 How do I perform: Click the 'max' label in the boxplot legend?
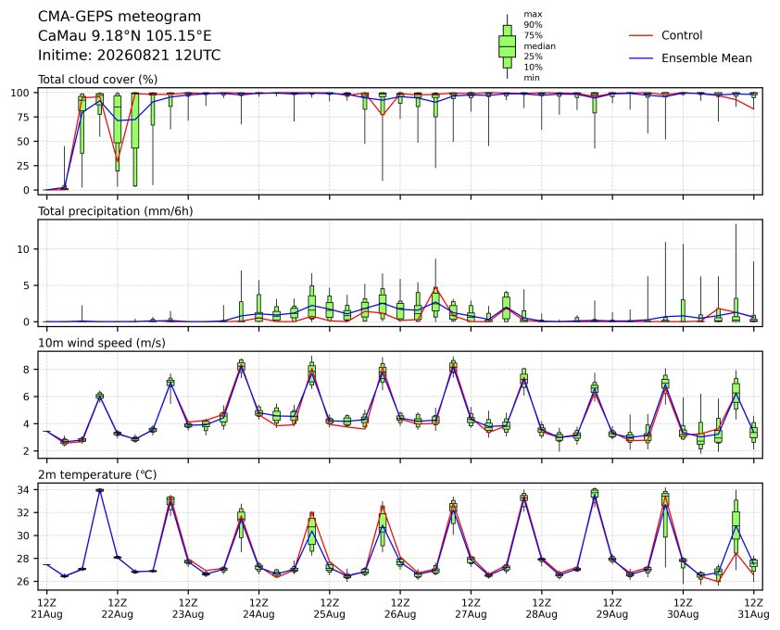click(x=533, y=15)
